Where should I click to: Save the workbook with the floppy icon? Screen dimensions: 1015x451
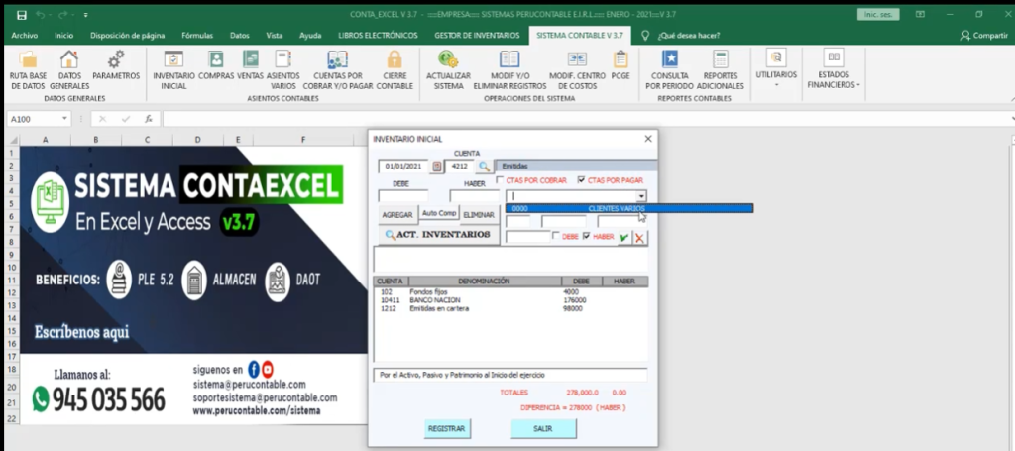(x=22, y=14)
